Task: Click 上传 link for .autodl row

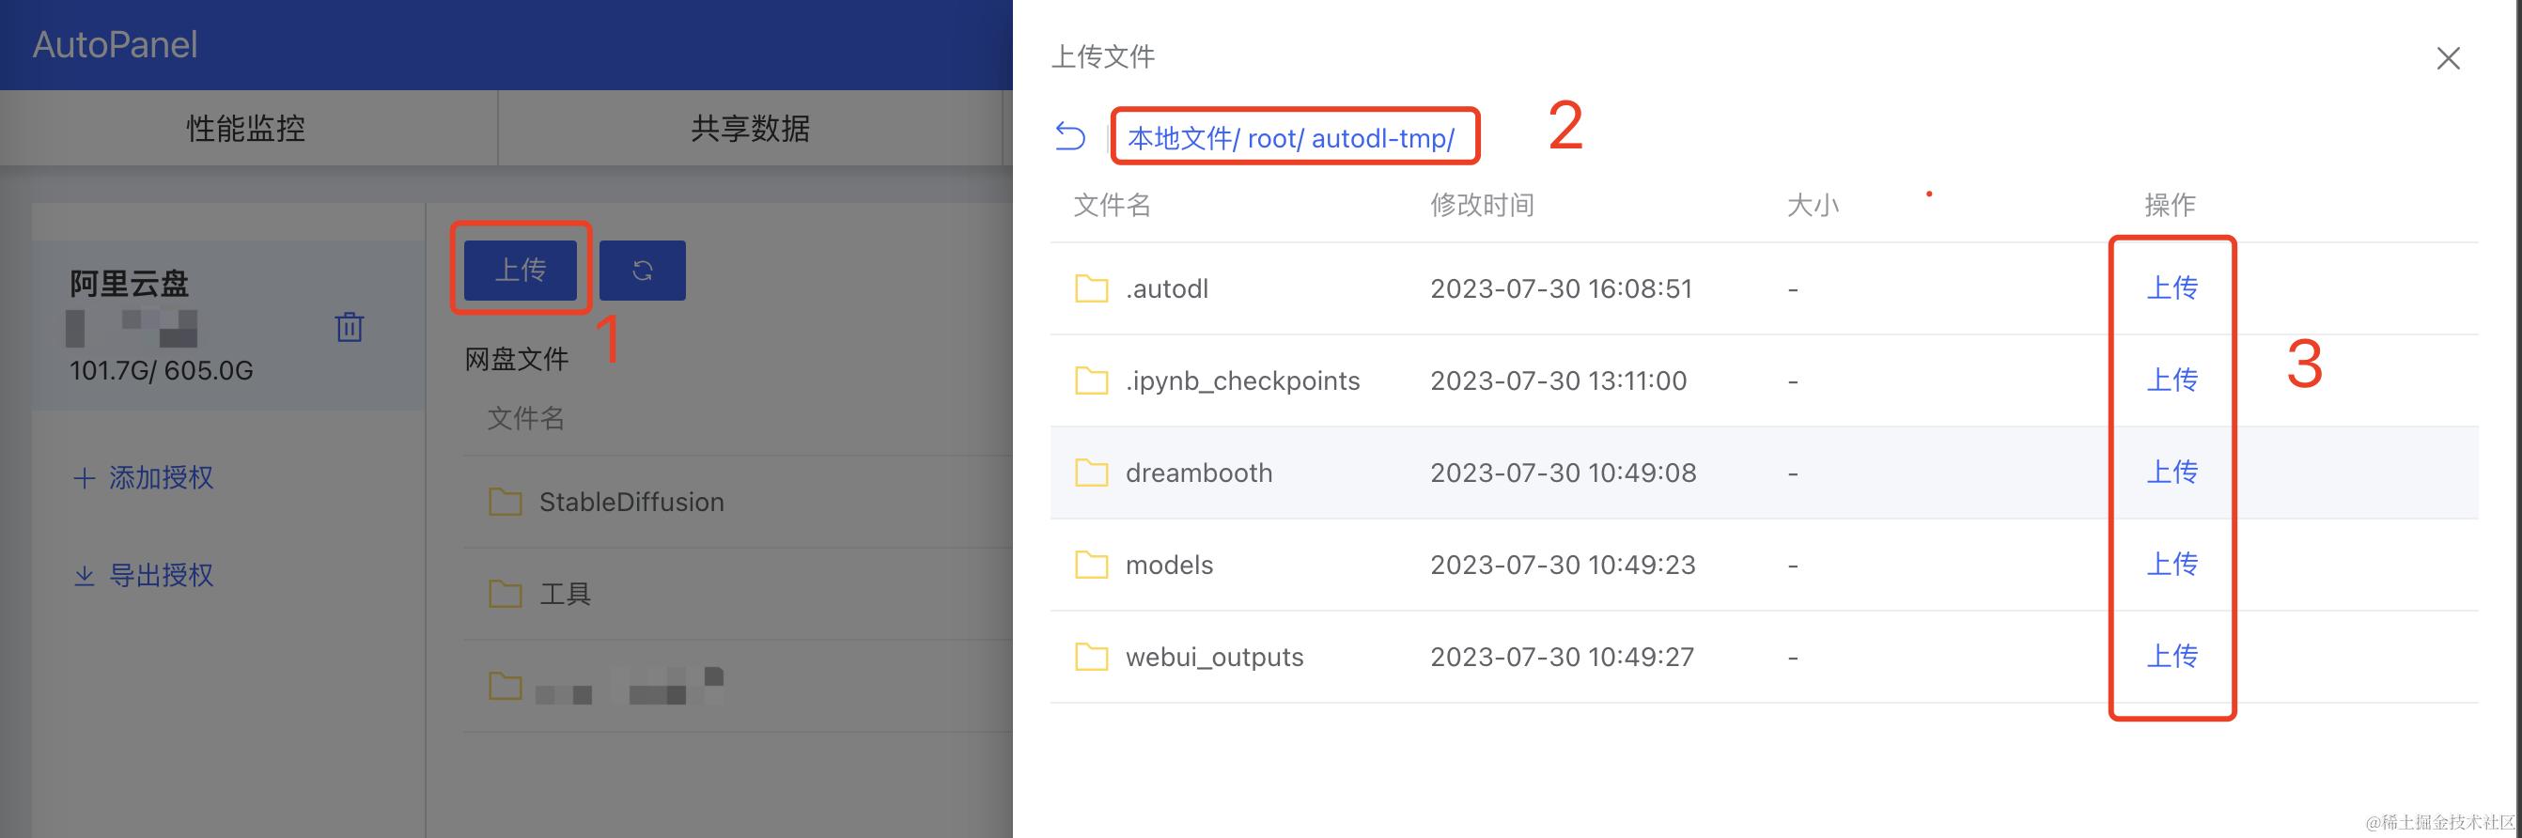Action: point(2172,287)
